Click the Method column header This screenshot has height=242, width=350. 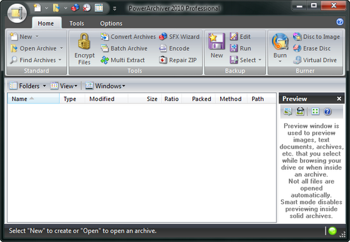(x=231, y=99)
